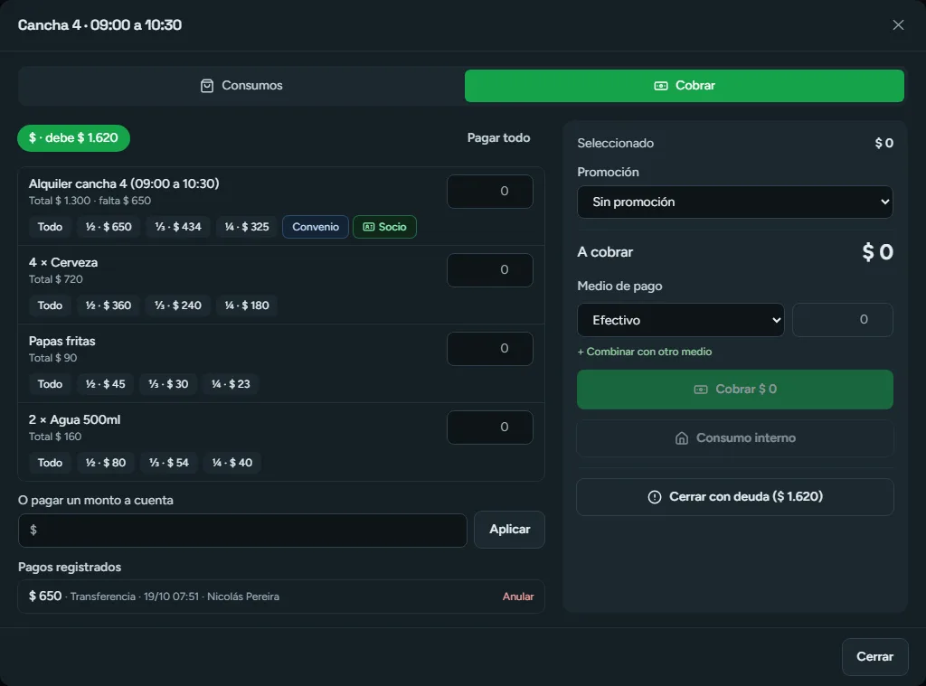926x686 pixels.
Task: Choose ¼ · $ 40 for Agua 500ml
Action: (x=232, y=462)
